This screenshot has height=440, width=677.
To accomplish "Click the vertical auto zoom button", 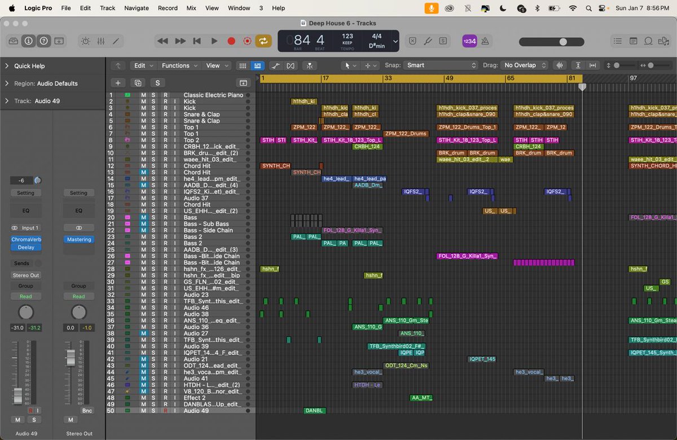I will 577,65.
